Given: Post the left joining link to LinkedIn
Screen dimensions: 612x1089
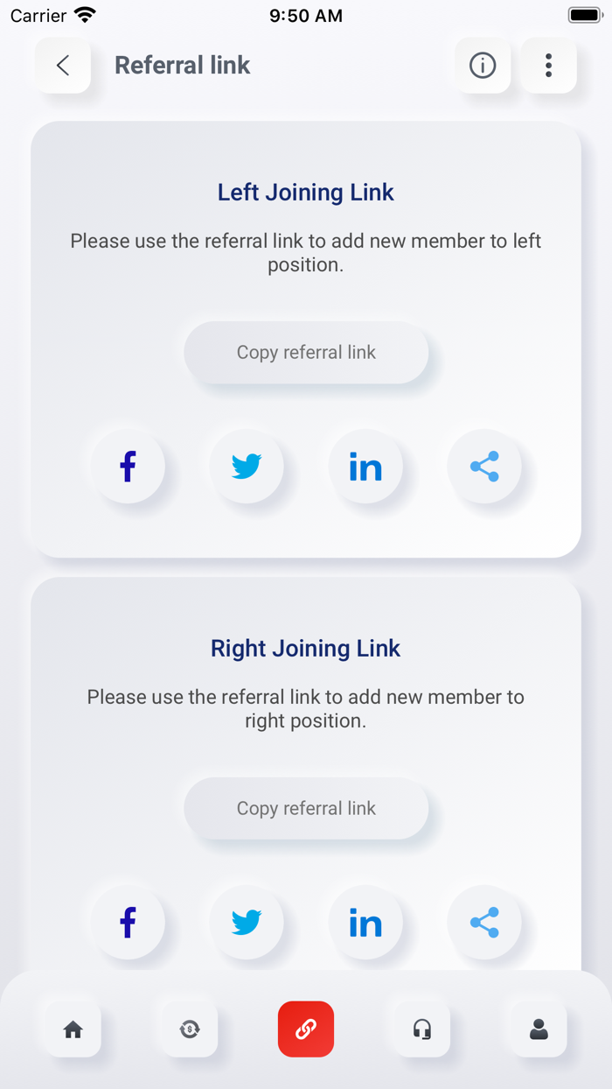Looking at the screenshot, I should [366, 466].
